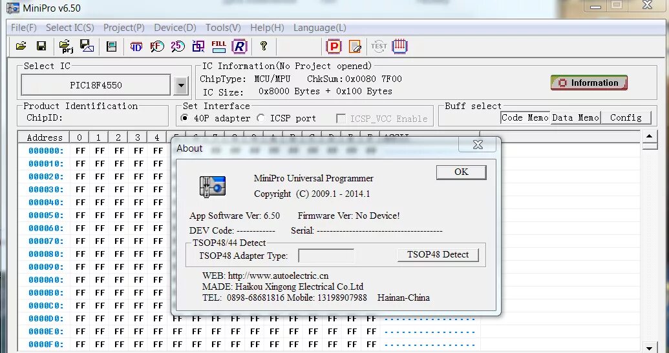Click the PIC18F4550 chip selection button
This screenshot has width=669, height=353.
click(96, 85)
